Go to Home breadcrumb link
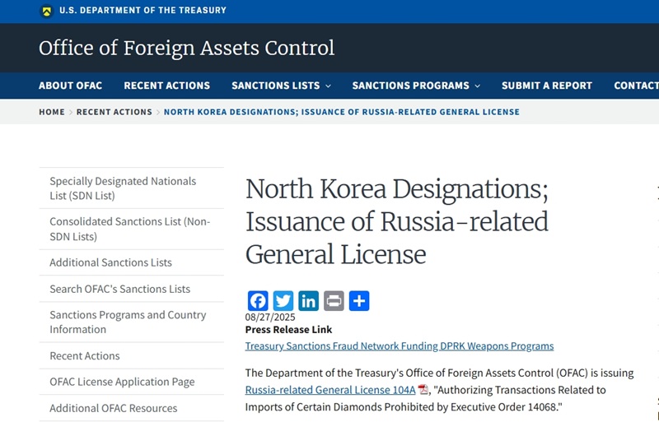659x422 pixels. (x=51, y=112)
